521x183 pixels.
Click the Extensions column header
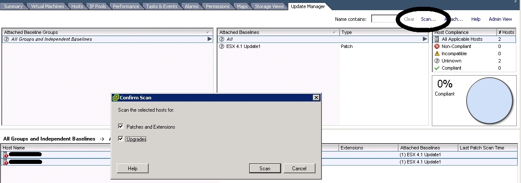[369, 148]
